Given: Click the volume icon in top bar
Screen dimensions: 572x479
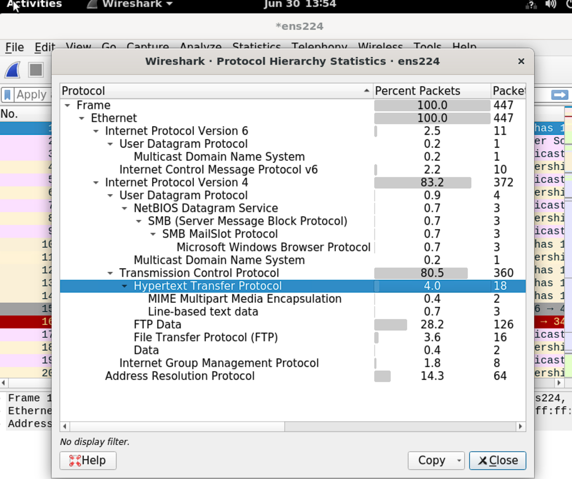Looking at the screenshot, I should [551, 4].
